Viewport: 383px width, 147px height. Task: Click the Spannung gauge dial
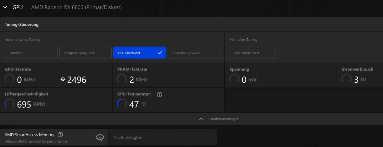click(234, 79)
